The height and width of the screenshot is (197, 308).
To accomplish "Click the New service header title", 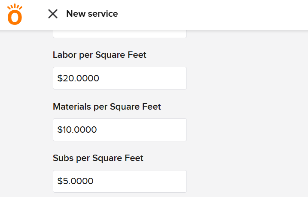I will point(92,14).
